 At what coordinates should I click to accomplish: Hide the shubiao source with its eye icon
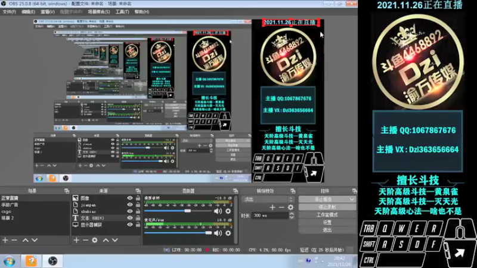pyautogui.click(x=130, y=211)
